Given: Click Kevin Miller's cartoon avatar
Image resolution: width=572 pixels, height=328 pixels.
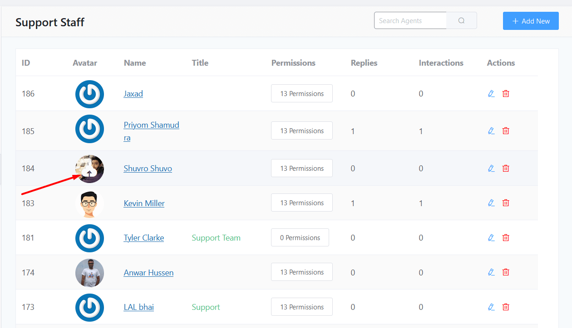Looking at the screenshot, I should tap(89, 204).
